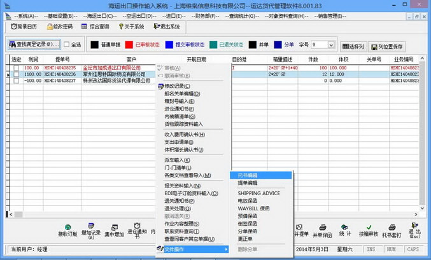431x260 pixels.
Task: Click the application logo in title bar
Action: (8, 6)
